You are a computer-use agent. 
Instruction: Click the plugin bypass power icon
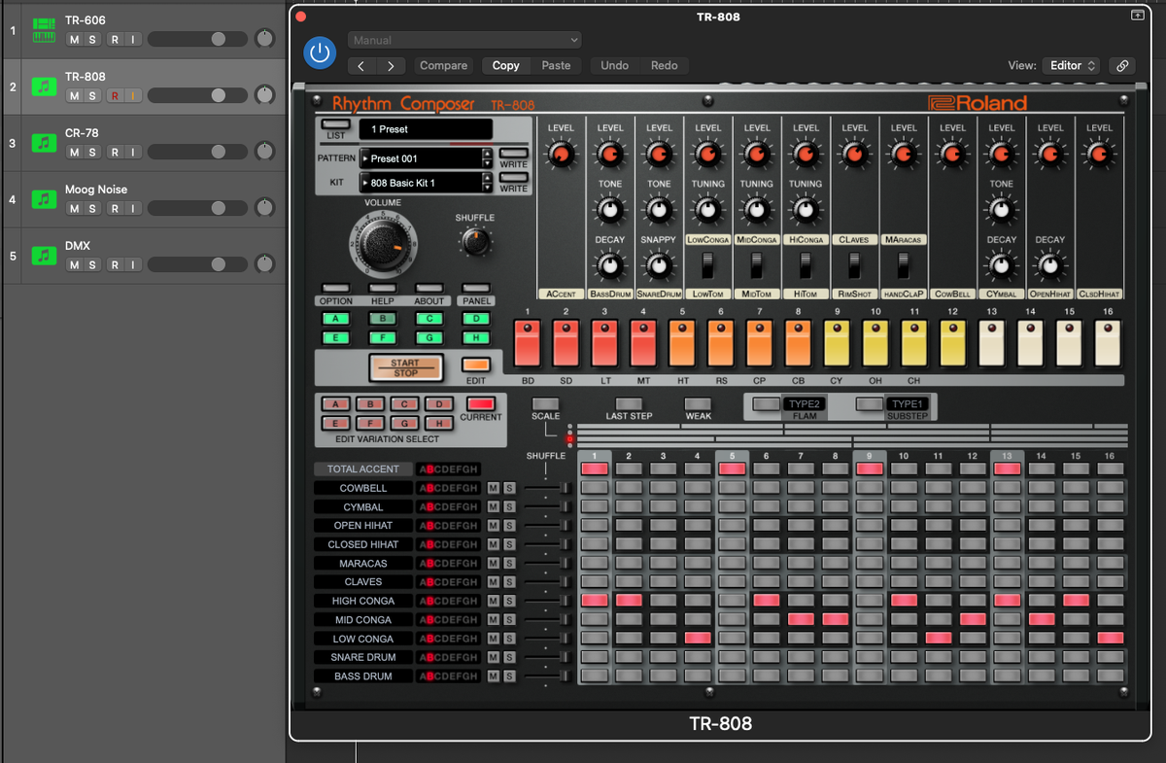tap(320, 52)
